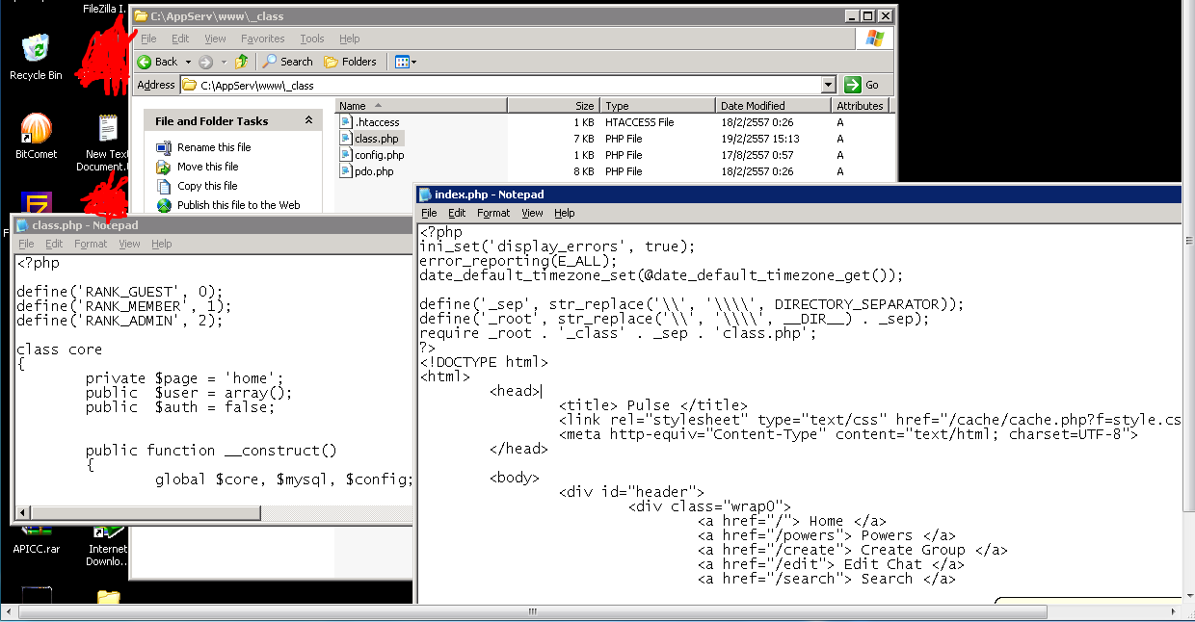This screenshot has height=622, width=1195.
Task: Click the 'HTACCESS File' type cell
Action: click(x=639, y=122)
